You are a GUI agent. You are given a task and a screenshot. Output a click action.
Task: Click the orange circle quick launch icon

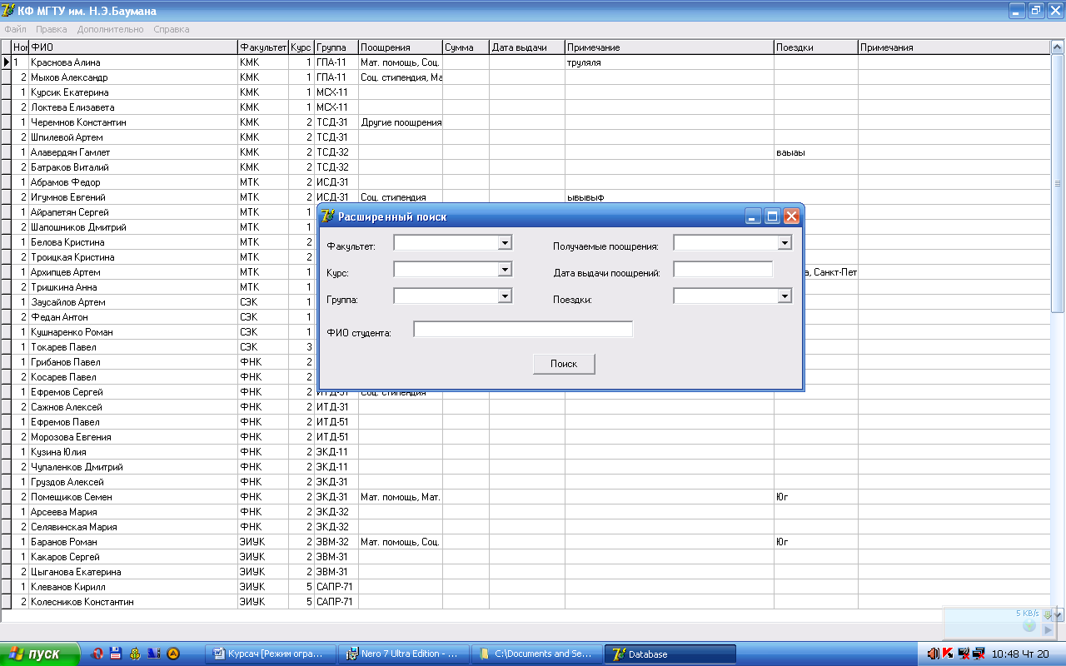pos(173,654)
